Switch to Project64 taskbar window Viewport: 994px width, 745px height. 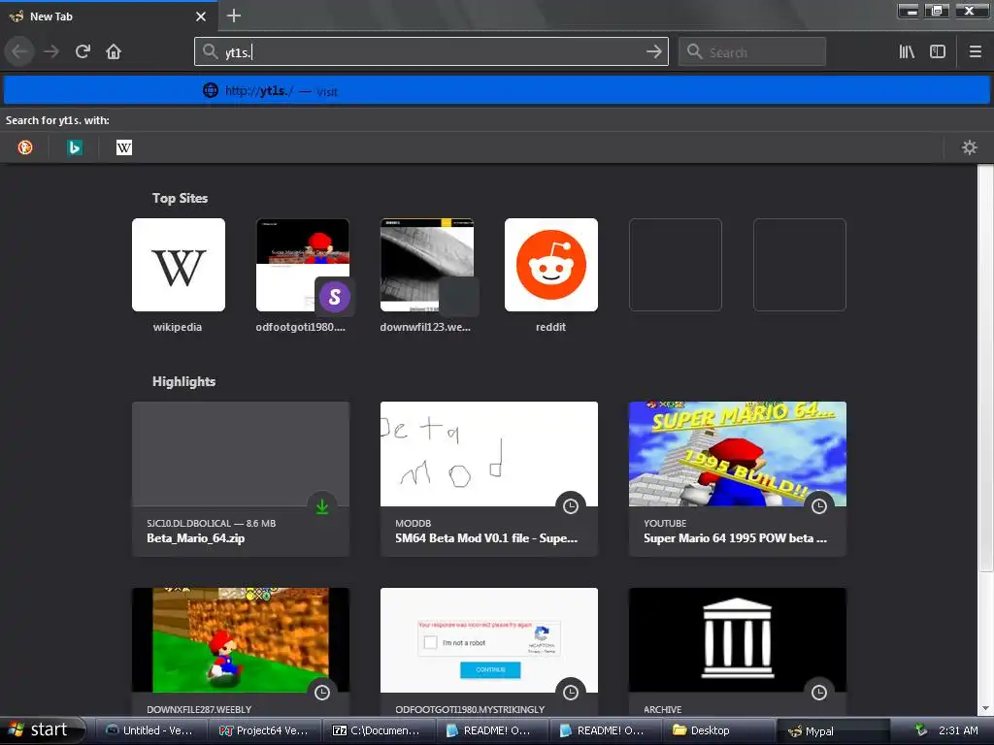pos(264,730)
